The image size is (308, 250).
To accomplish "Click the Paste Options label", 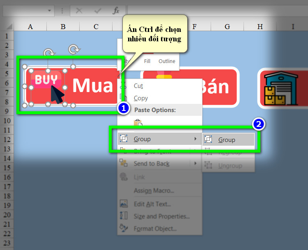I will (x=155, y=110).
